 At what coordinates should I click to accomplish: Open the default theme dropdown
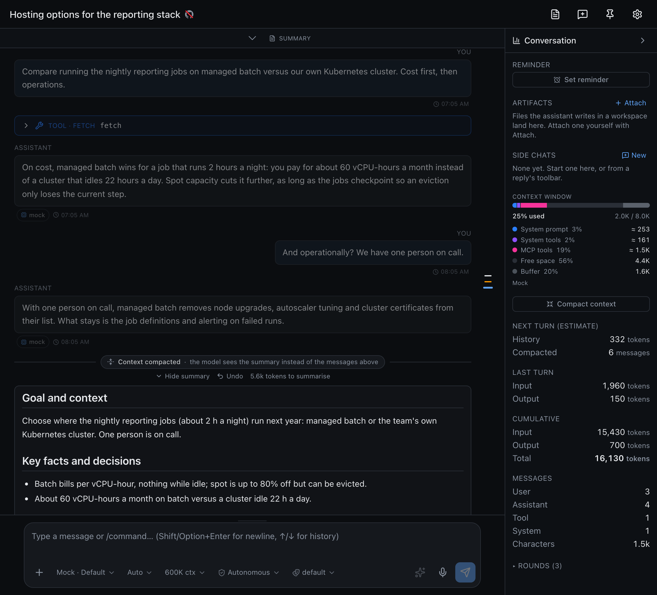click(314, 572)
